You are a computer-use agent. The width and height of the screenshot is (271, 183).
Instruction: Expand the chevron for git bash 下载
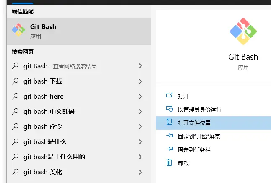click(x=141, y=81)
